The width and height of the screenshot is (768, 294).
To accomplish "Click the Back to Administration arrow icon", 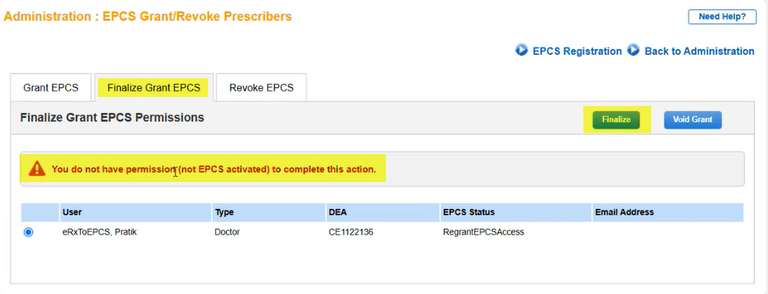I will click(x=633, y=50).
